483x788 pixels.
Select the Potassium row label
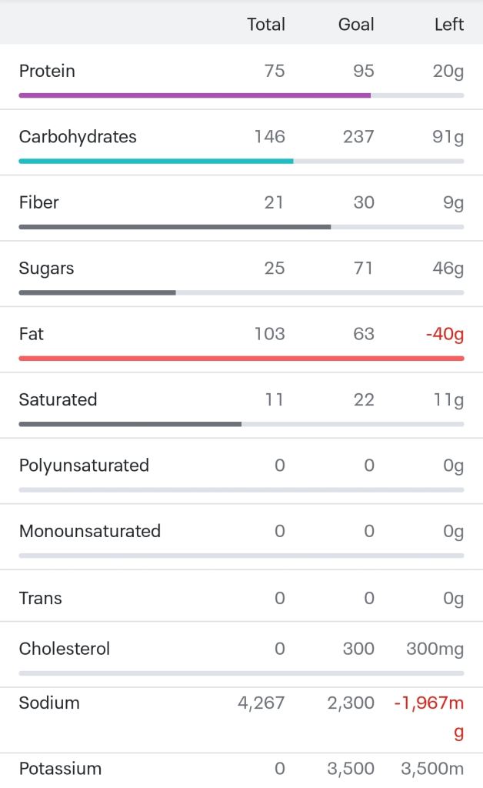[x=60, y=769]
